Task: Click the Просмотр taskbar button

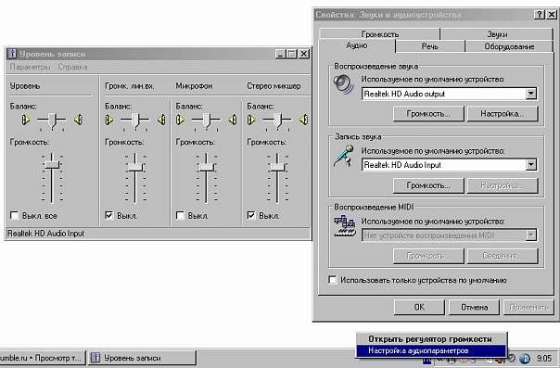Action: [43, 358]
